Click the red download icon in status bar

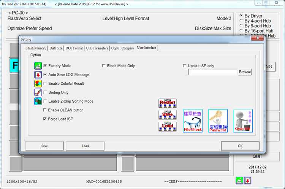pos(247,181)
